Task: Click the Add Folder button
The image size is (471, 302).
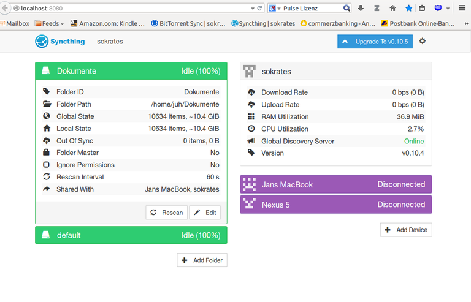Action: click(202, 260)
